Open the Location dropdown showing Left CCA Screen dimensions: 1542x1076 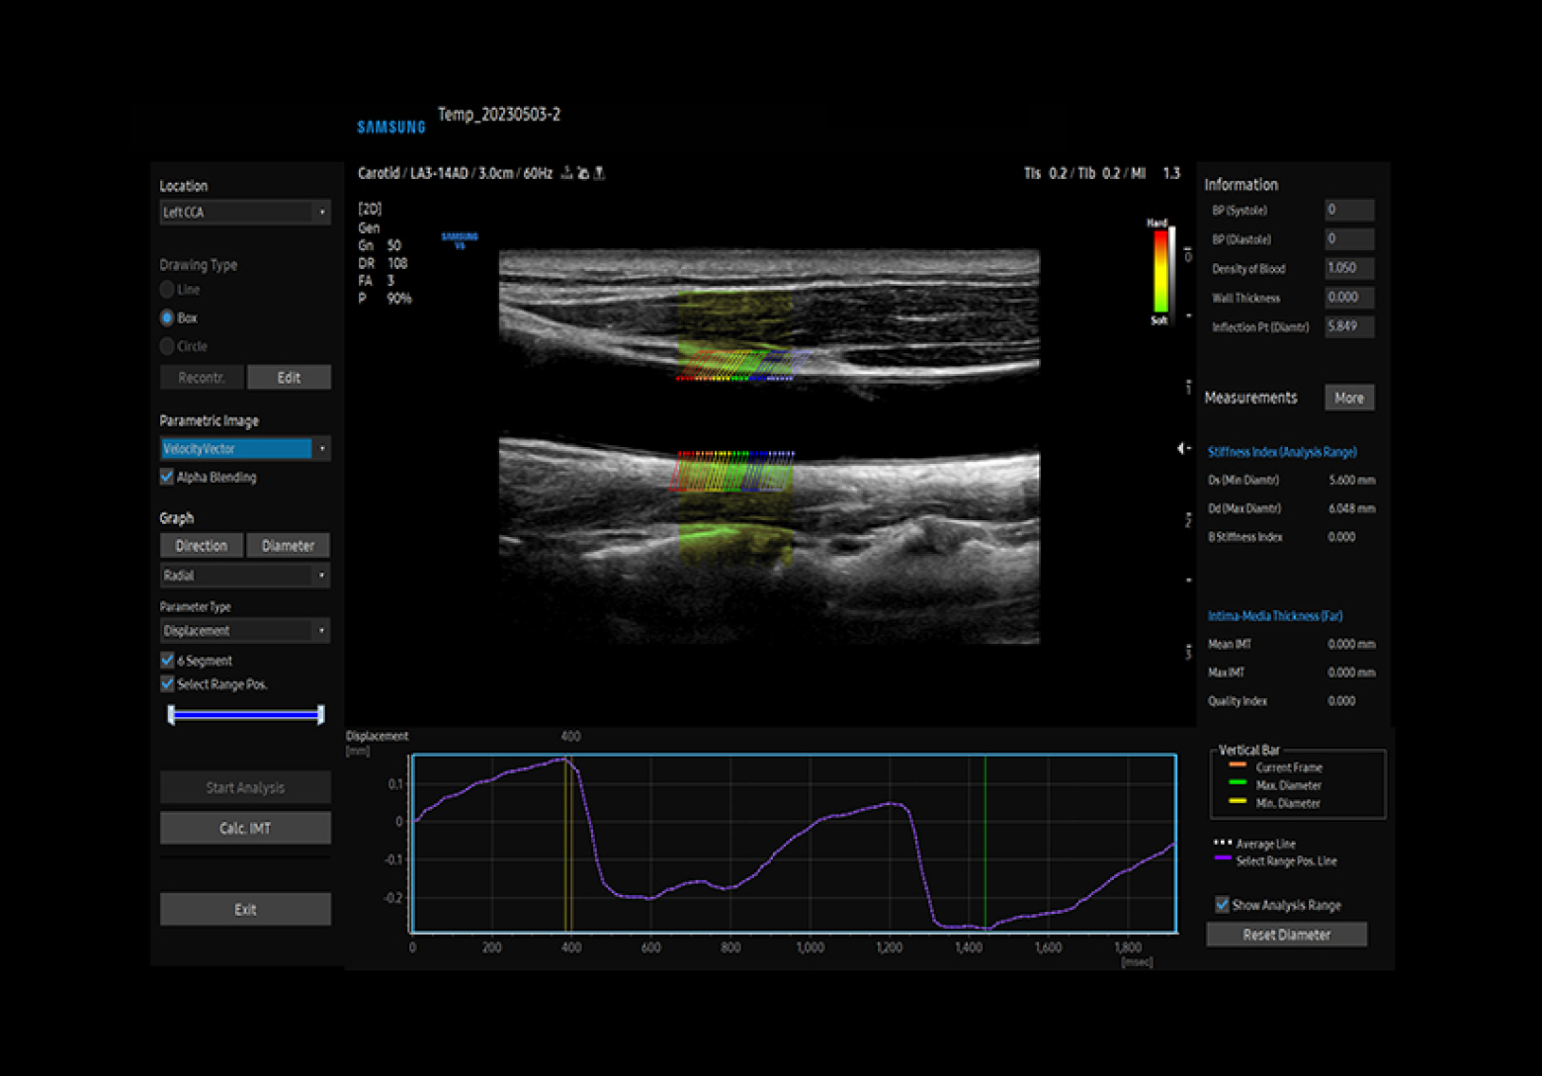coord(244,212)
